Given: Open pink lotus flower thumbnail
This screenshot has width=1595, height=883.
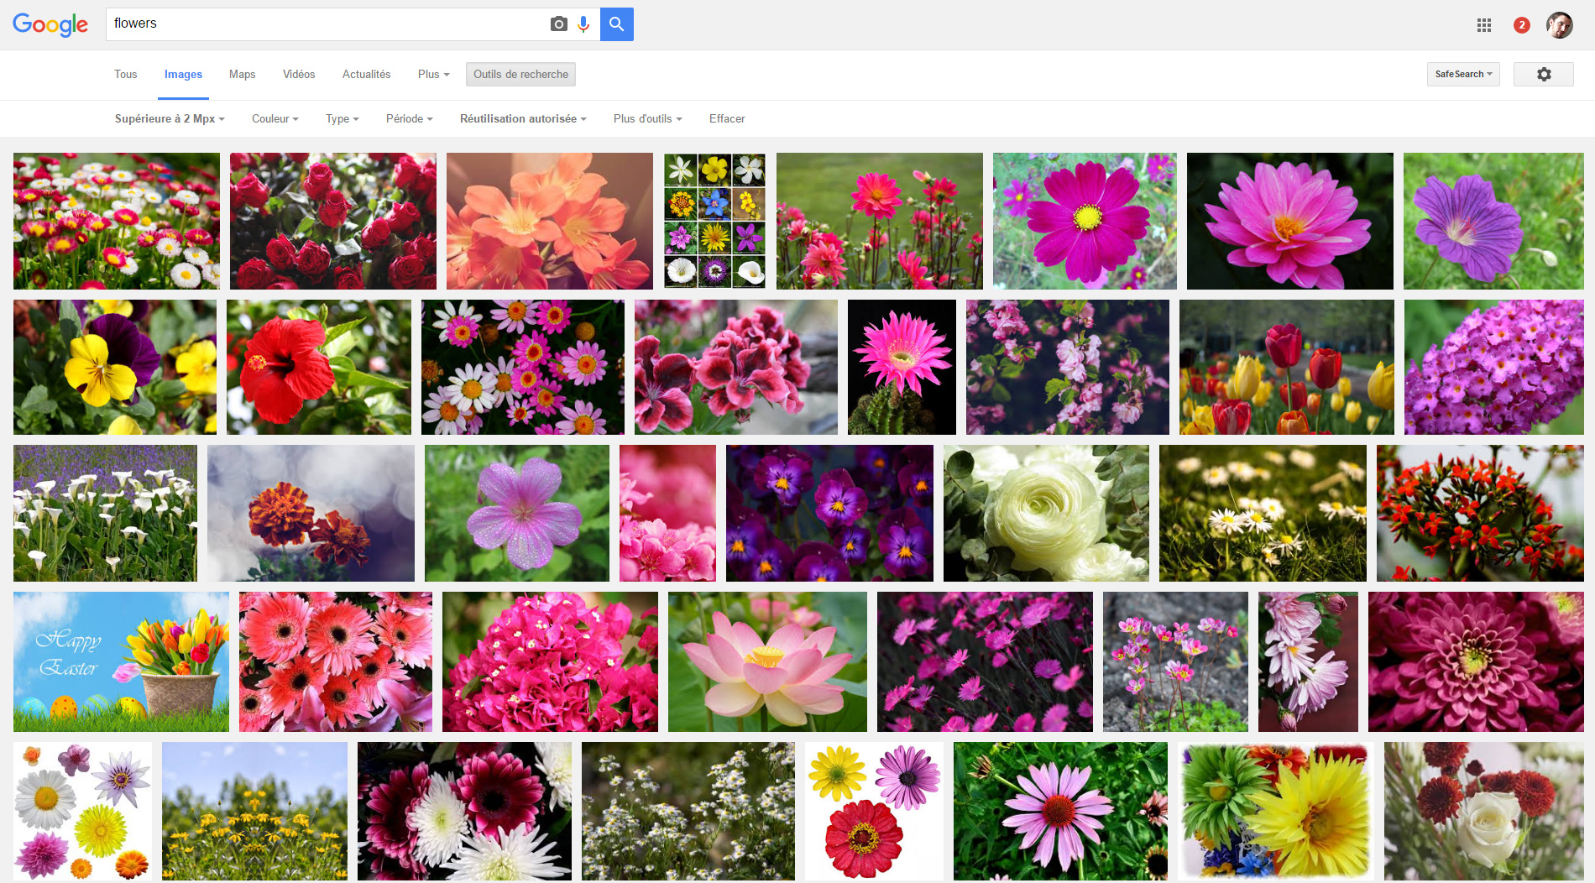Looking at the screenshot, I should pyautogui.click(x=767, y=661).
